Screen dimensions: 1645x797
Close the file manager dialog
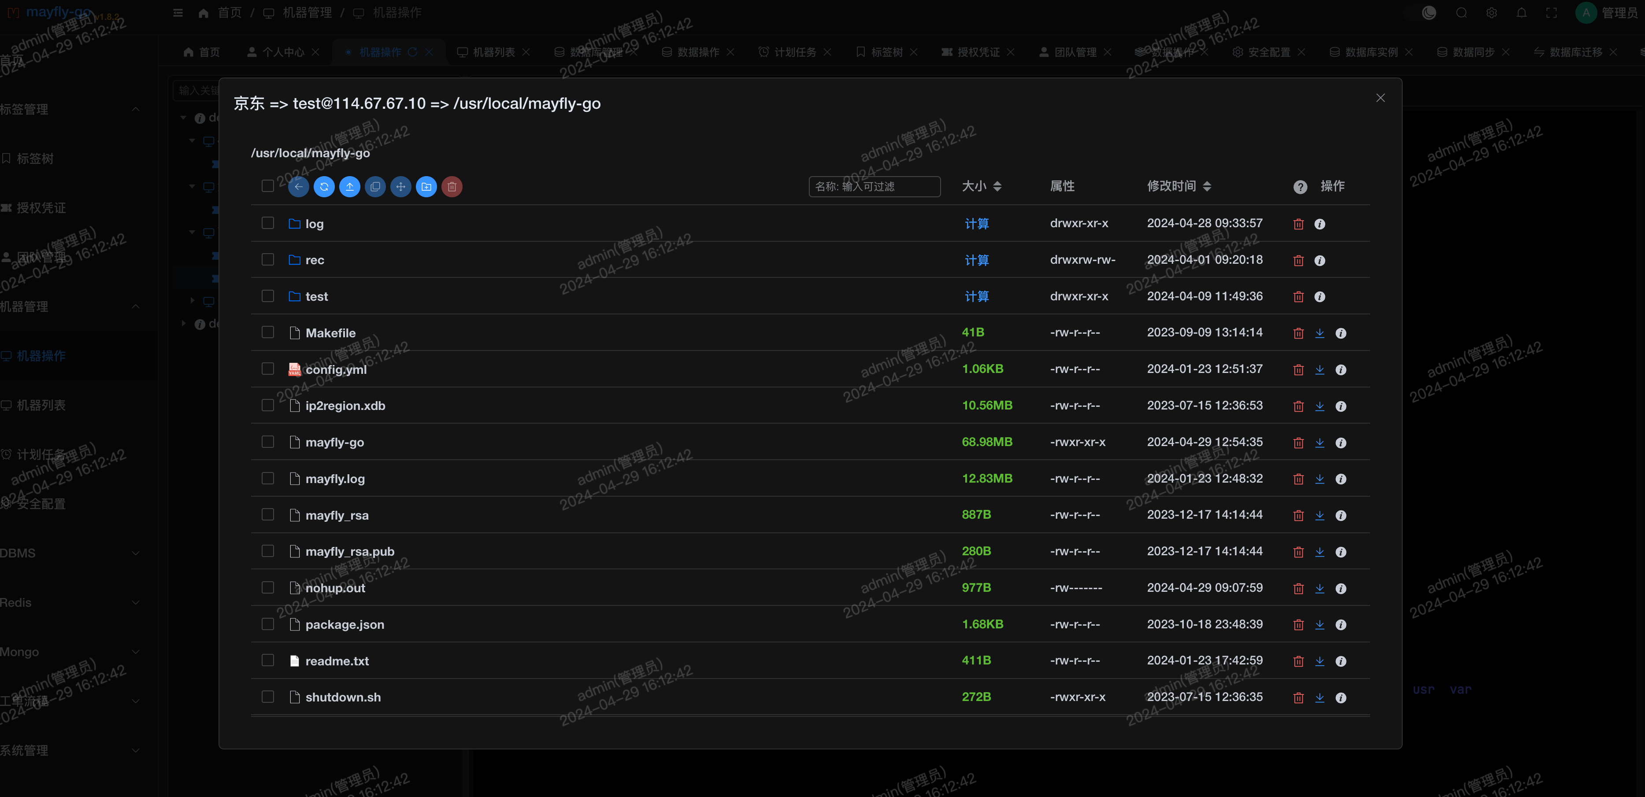pyautogui.click(x=1380, y=98)
